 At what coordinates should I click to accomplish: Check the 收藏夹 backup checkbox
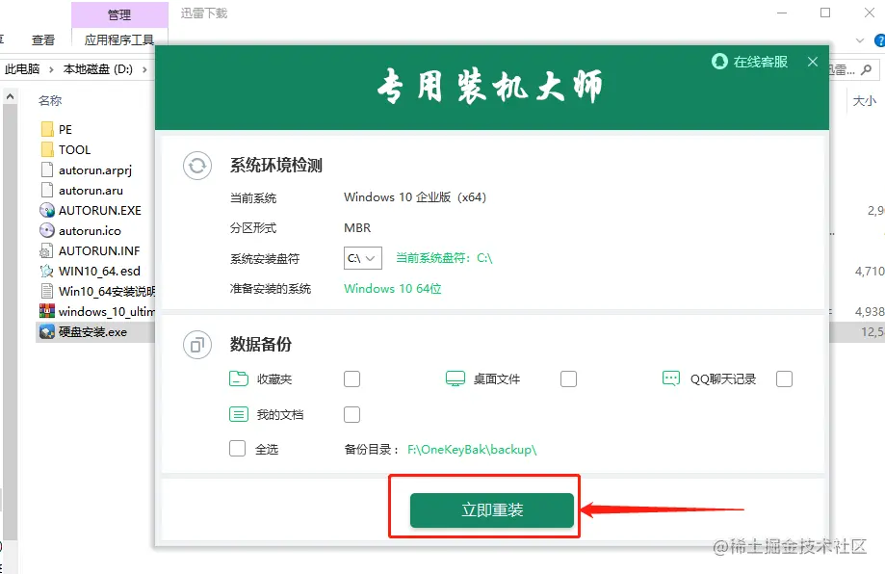click(351, 378)
